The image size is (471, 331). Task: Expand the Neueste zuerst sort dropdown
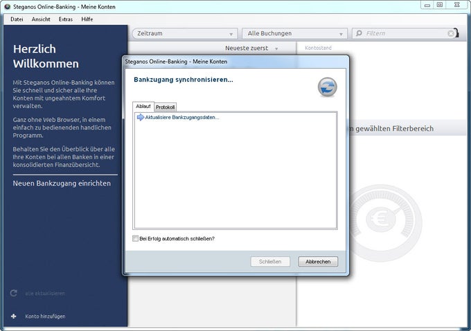point(251,48)
